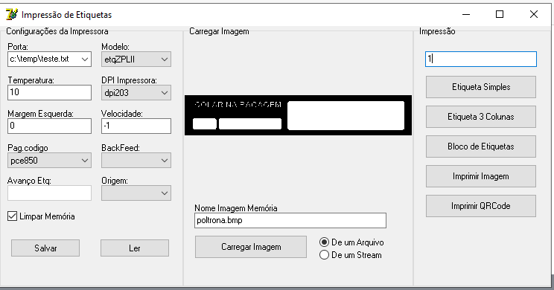Image resolution: width=554 pixels, height=290 pixels.
Task: Click the Etiqueta 3 Colunas button
Action: pos(481,117)
